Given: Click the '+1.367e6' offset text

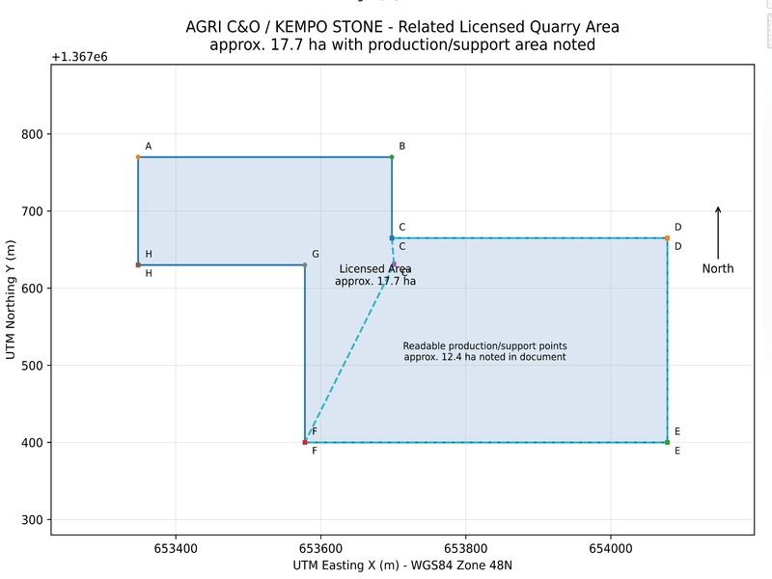Looking at the screenshot, I should (x=79, y=57).
